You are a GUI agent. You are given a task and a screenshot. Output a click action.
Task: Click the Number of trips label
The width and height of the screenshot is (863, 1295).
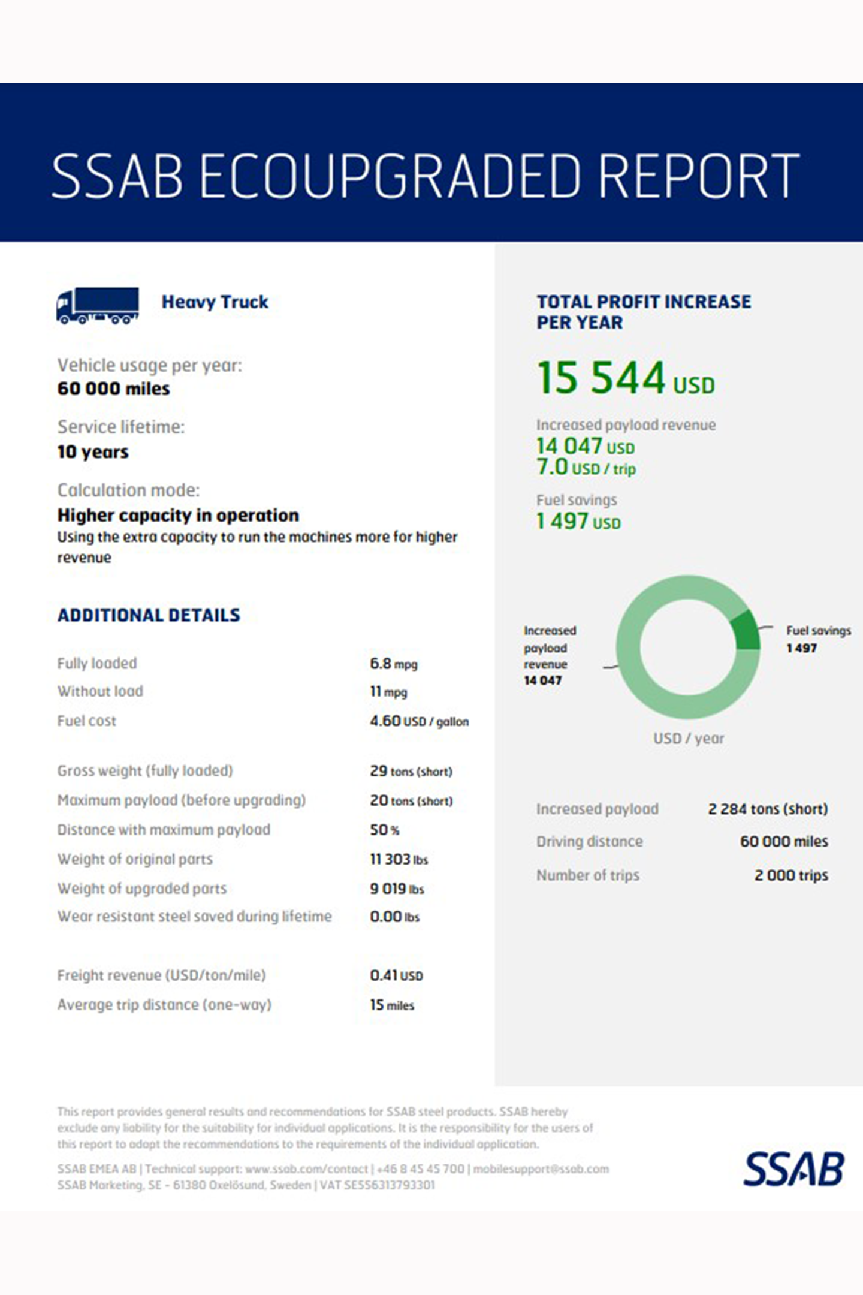(588, 875)
